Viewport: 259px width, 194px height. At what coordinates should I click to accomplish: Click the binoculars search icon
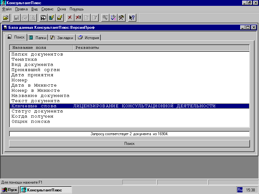(x=43, y=18)
